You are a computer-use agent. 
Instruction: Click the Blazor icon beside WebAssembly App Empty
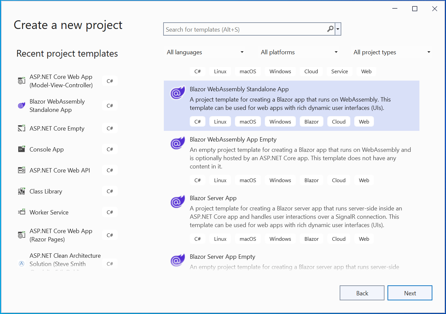177,143
